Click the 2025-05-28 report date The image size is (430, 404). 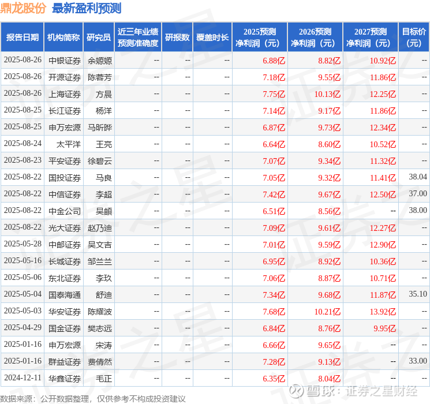click(x=23, y=244)
